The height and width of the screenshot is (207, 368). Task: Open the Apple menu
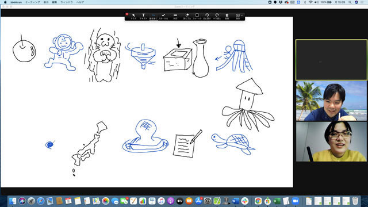[x=5, y=2]
